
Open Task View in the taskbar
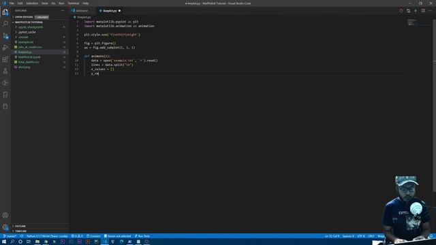click(x=29, y=242)
